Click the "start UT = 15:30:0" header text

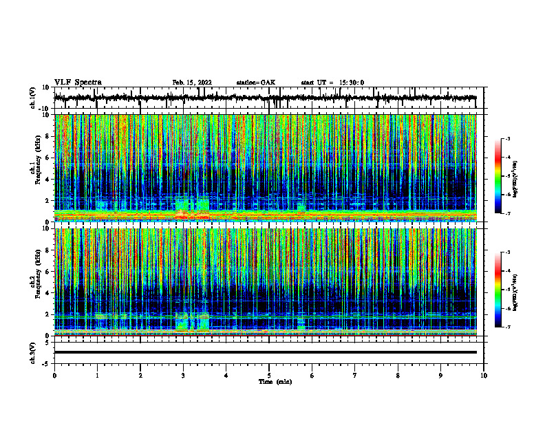pos(332,83)
